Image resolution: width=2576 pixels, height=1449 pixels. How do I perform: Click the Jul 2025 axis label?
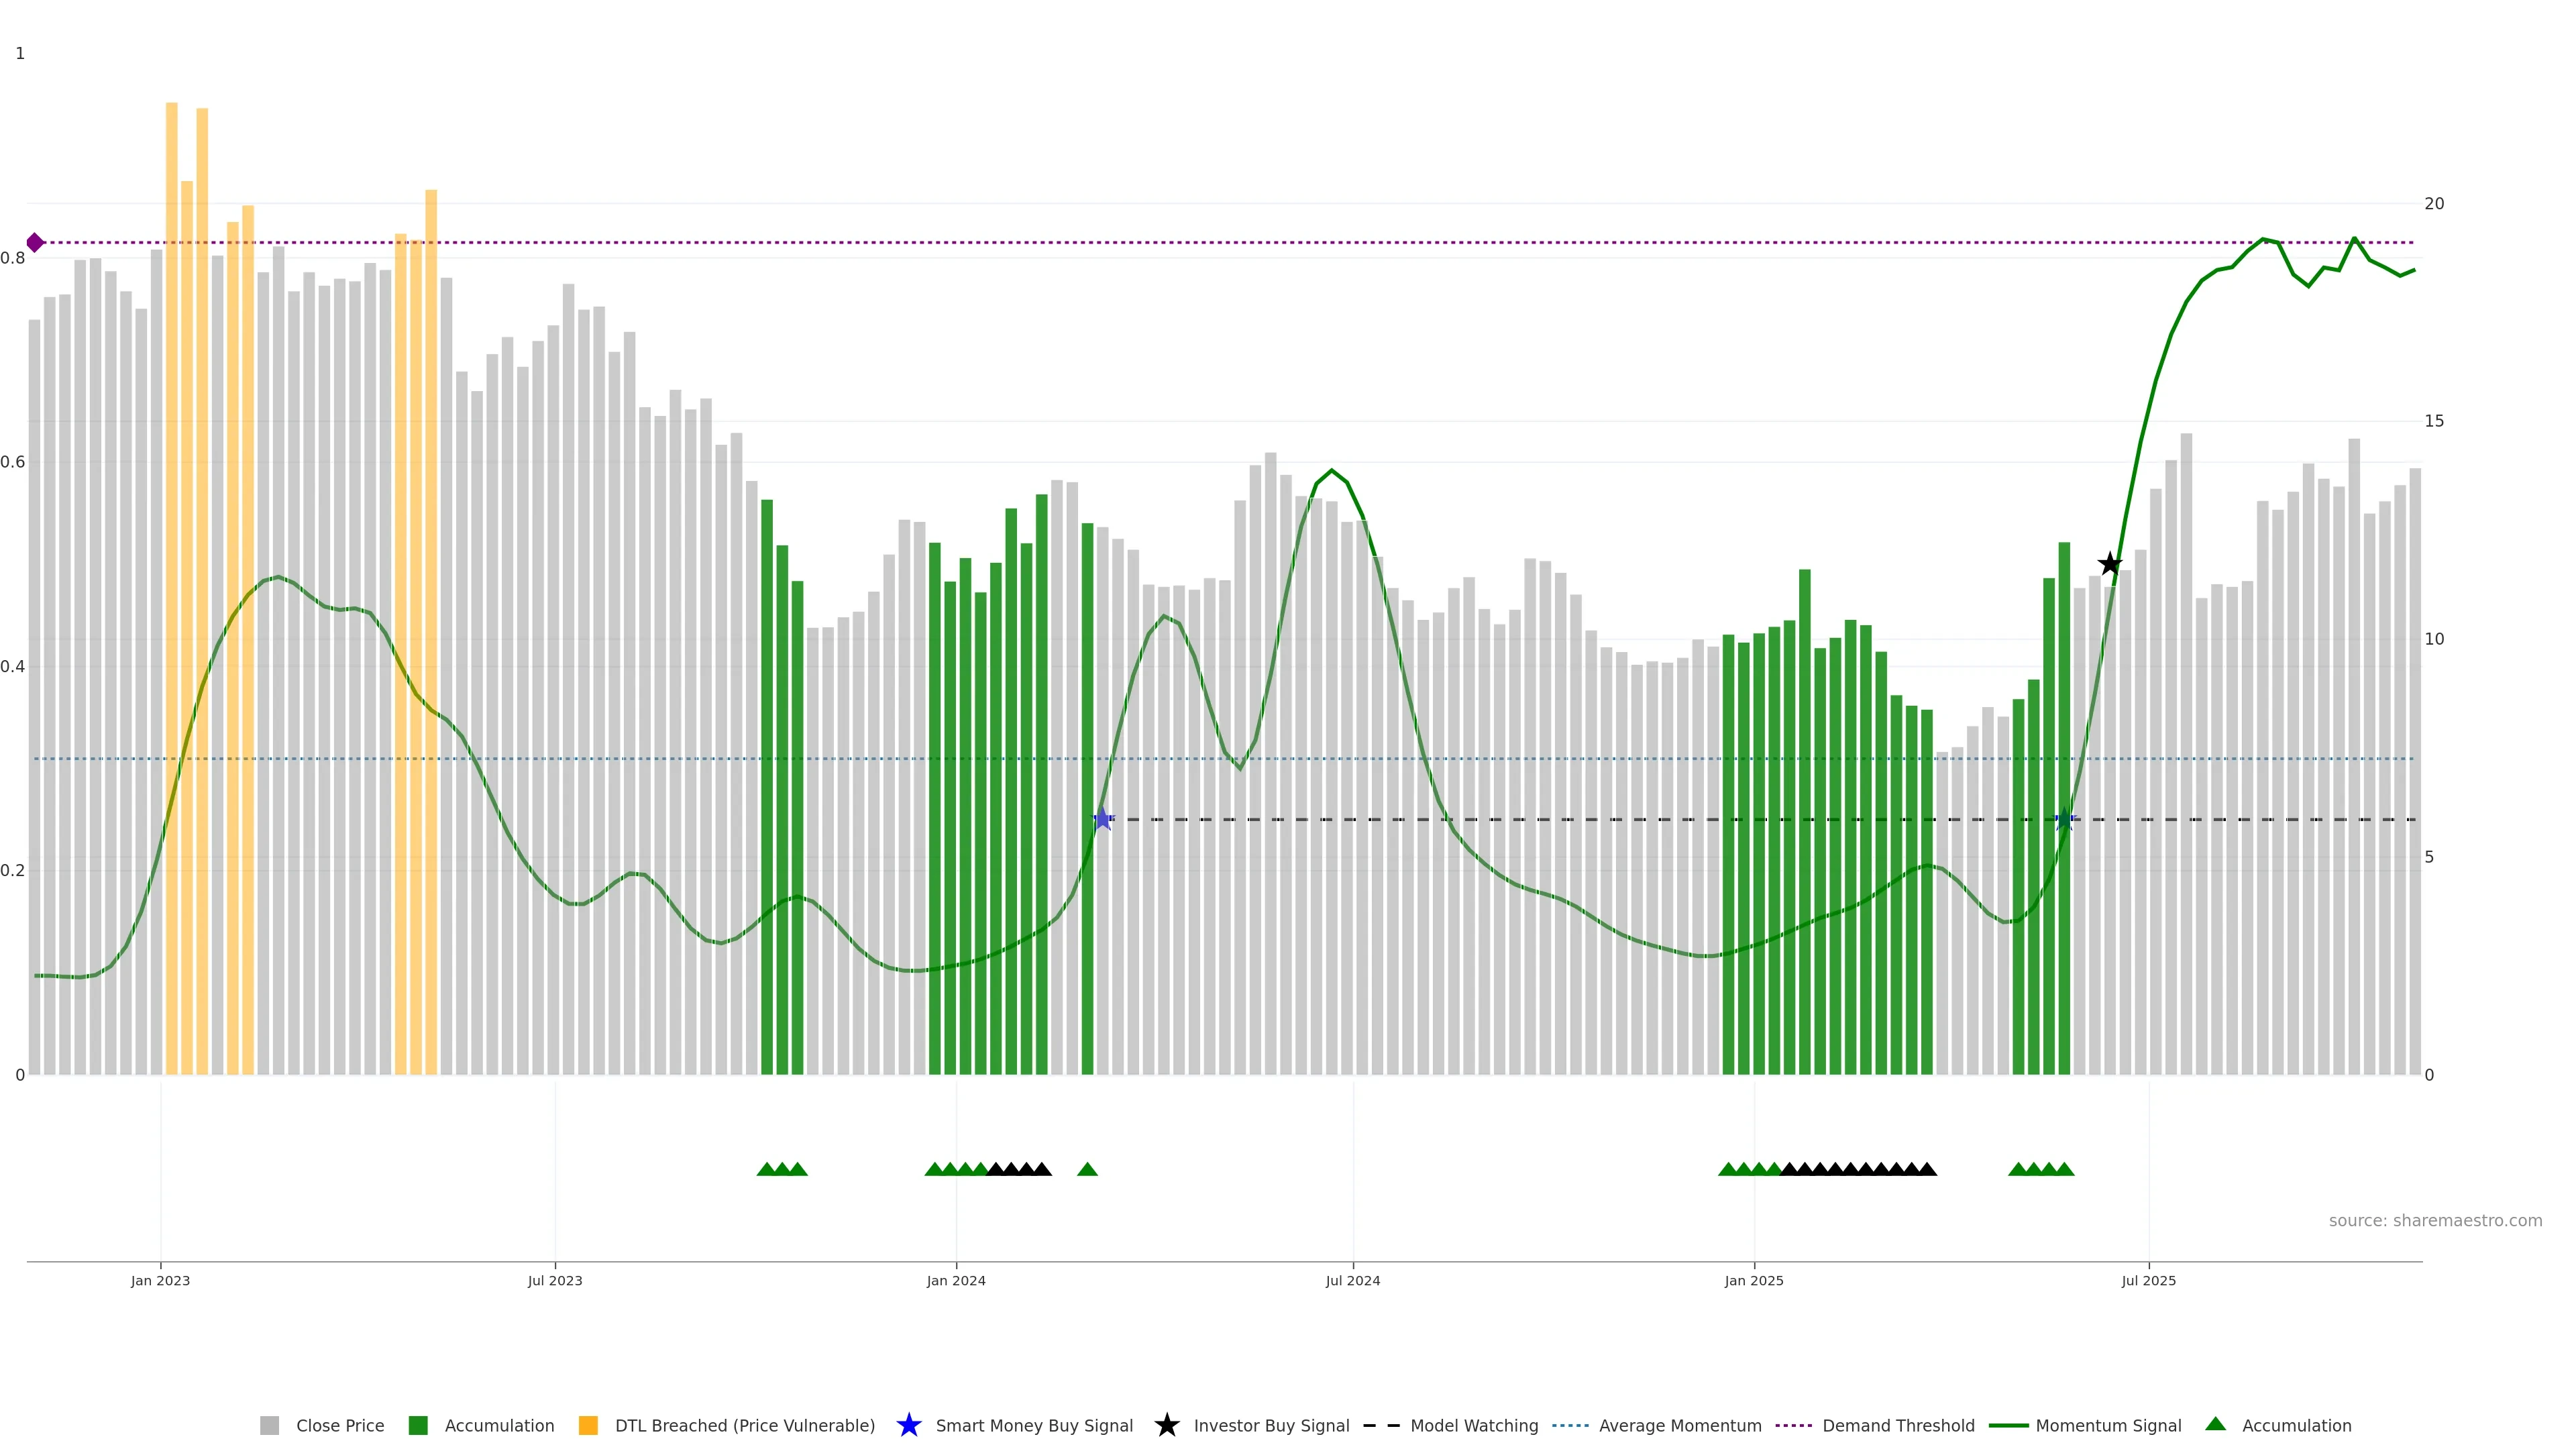tap(2148, 1281)
